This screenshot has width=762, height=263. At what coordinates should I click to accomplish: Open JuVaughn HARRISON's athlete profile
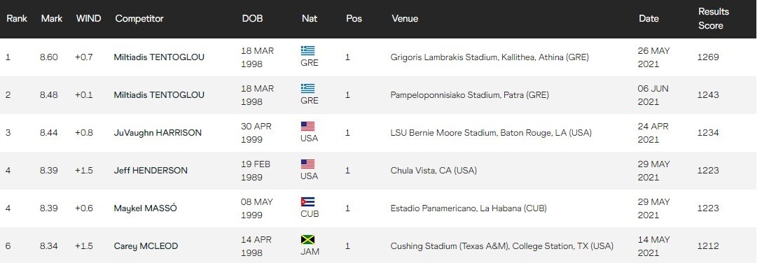coord(158,132)
